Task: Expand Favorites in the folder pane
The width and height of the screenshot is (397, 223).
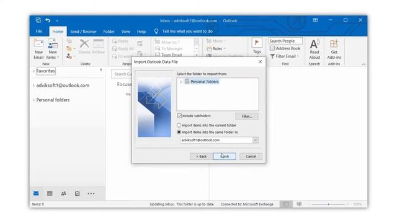Action: (33, 71)
